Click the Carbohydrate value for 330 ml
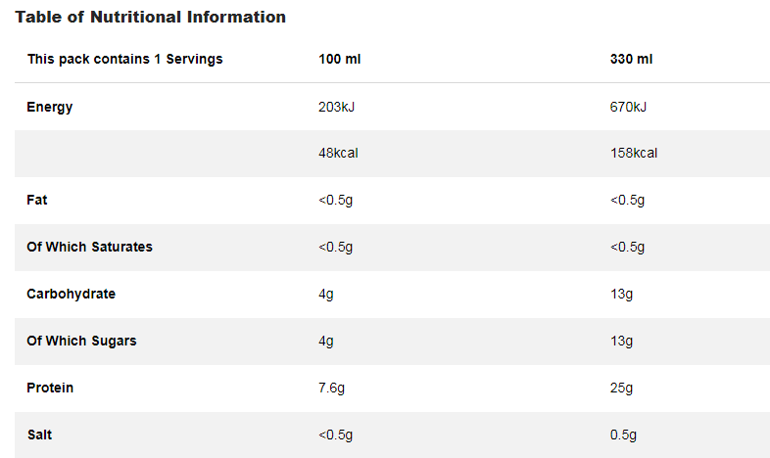 [x=621, y=294]
